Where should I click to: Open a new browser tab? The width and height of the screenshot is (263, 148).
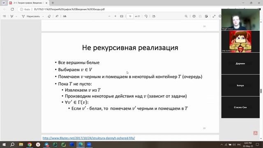pos(53,3)
